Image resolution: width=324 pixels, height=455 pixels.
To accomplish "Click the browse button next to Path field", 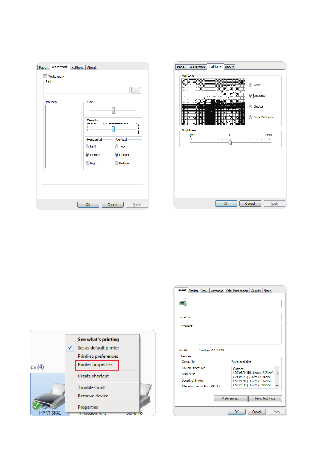I will [x=136, y=90].
